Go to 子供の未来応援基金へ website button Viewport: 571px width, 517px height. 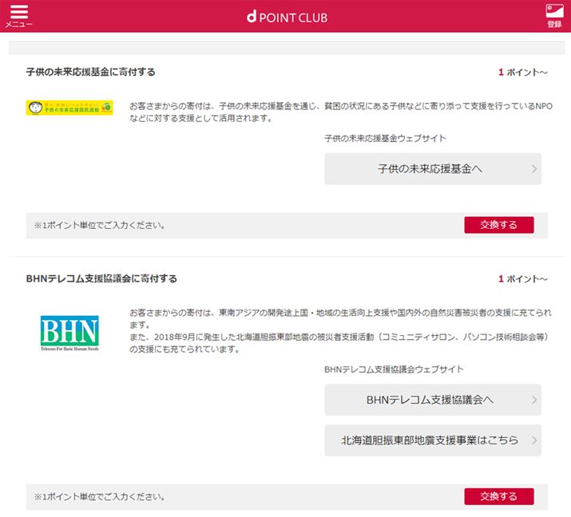point(430,169)
